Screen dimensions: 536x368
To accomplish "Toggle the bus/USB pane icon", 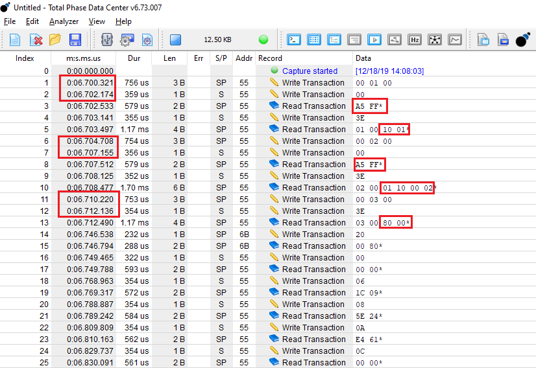I will point(395,40).
